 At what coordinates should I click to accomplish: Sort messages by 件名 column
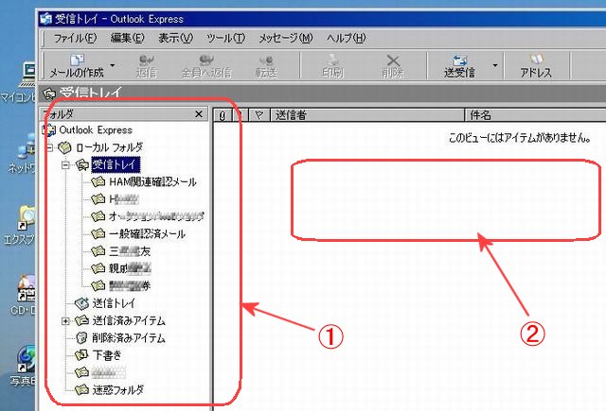[536, 115]
